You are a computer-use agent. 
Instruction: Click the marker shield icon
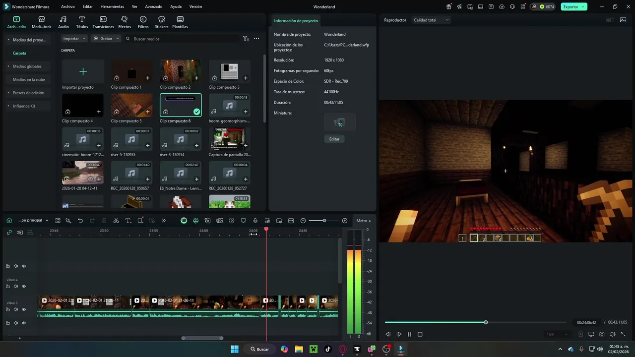click(x=243, y=221)
